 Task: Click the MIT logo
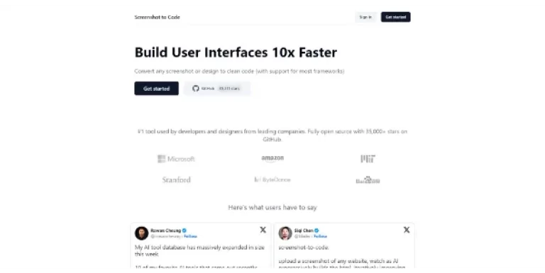click(368, 159)
